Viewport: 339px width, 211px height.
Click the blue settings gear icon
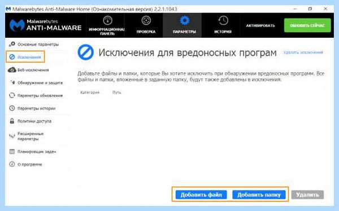[184, 20]
